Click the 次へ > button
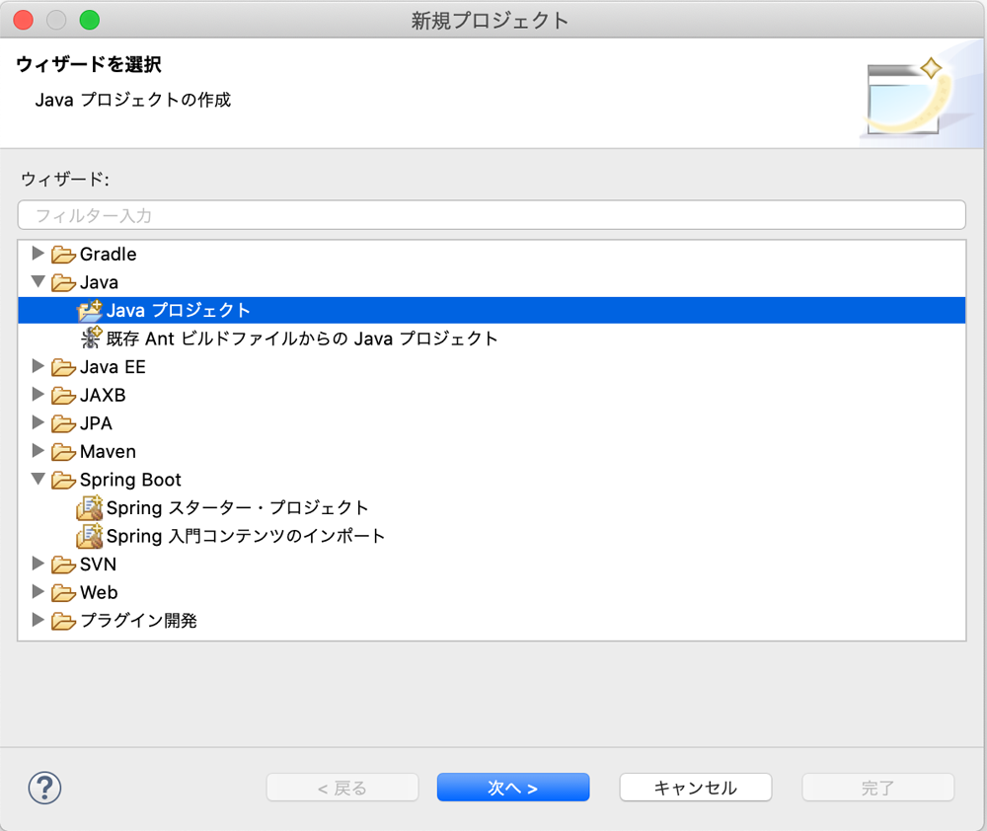This screenshot has height=831, width=987. [513, 788]
